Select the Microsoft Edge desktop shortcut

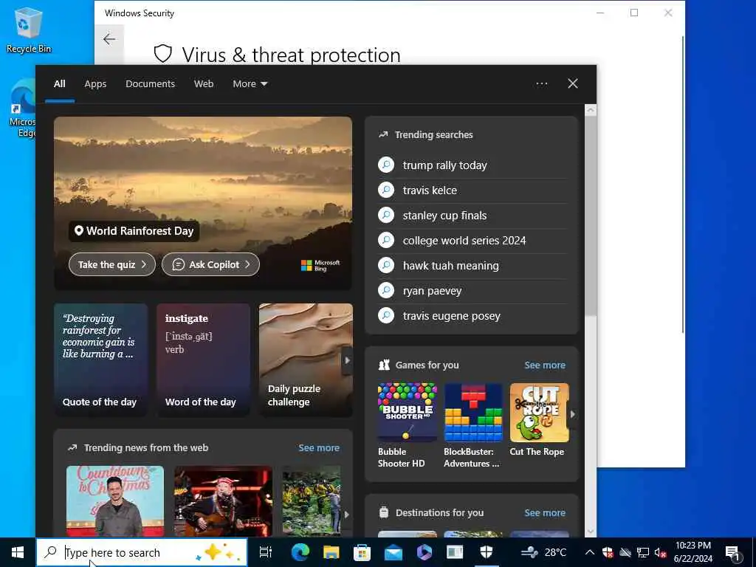(x=23, y=109)
